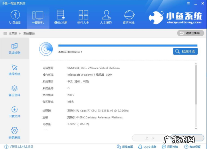Click the 分区形式 label
Image resolution: width=207 pixels, height=149 pixels.
coord(48,102)
